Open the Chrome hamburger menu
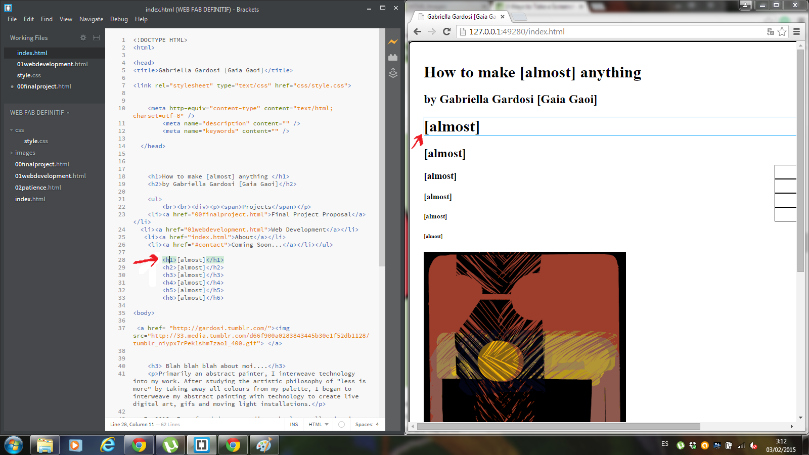The height and width of the screenshot is (455, 809). [797, 31]
